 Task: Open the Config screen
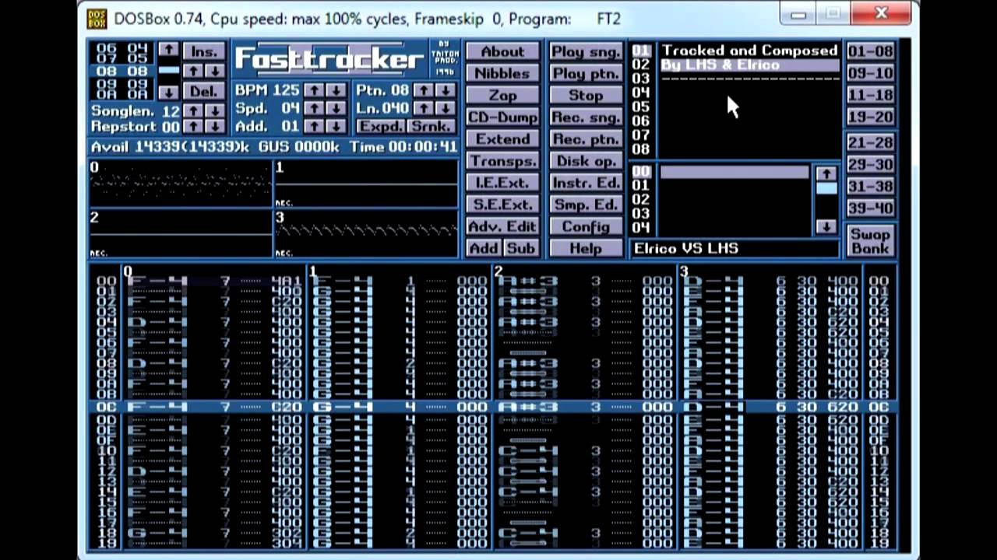coord(586,226)
